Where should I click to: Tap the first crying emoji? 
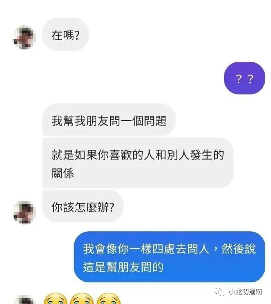[x=56, y=299]
